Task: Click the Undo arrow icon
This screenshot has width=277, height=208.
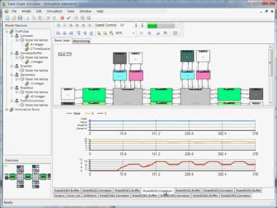Action: [x=48, y=18]
